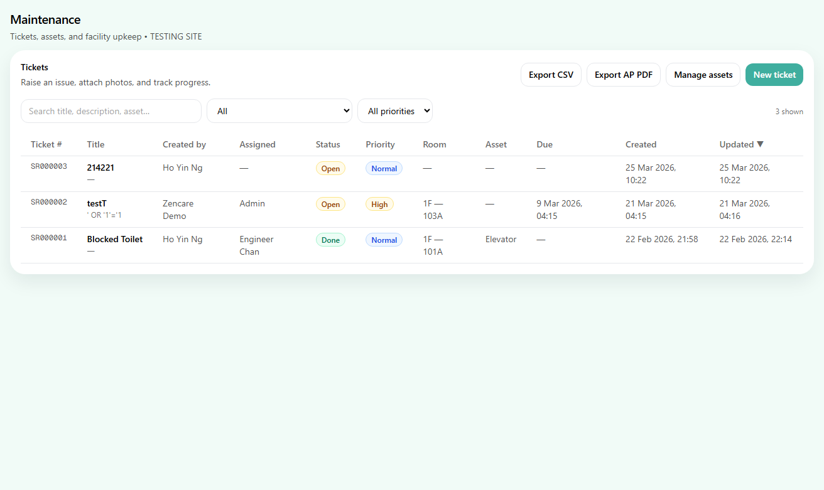Sort by Created column header
The width and height of the screenshot is (824, 490).
[641, 144]
